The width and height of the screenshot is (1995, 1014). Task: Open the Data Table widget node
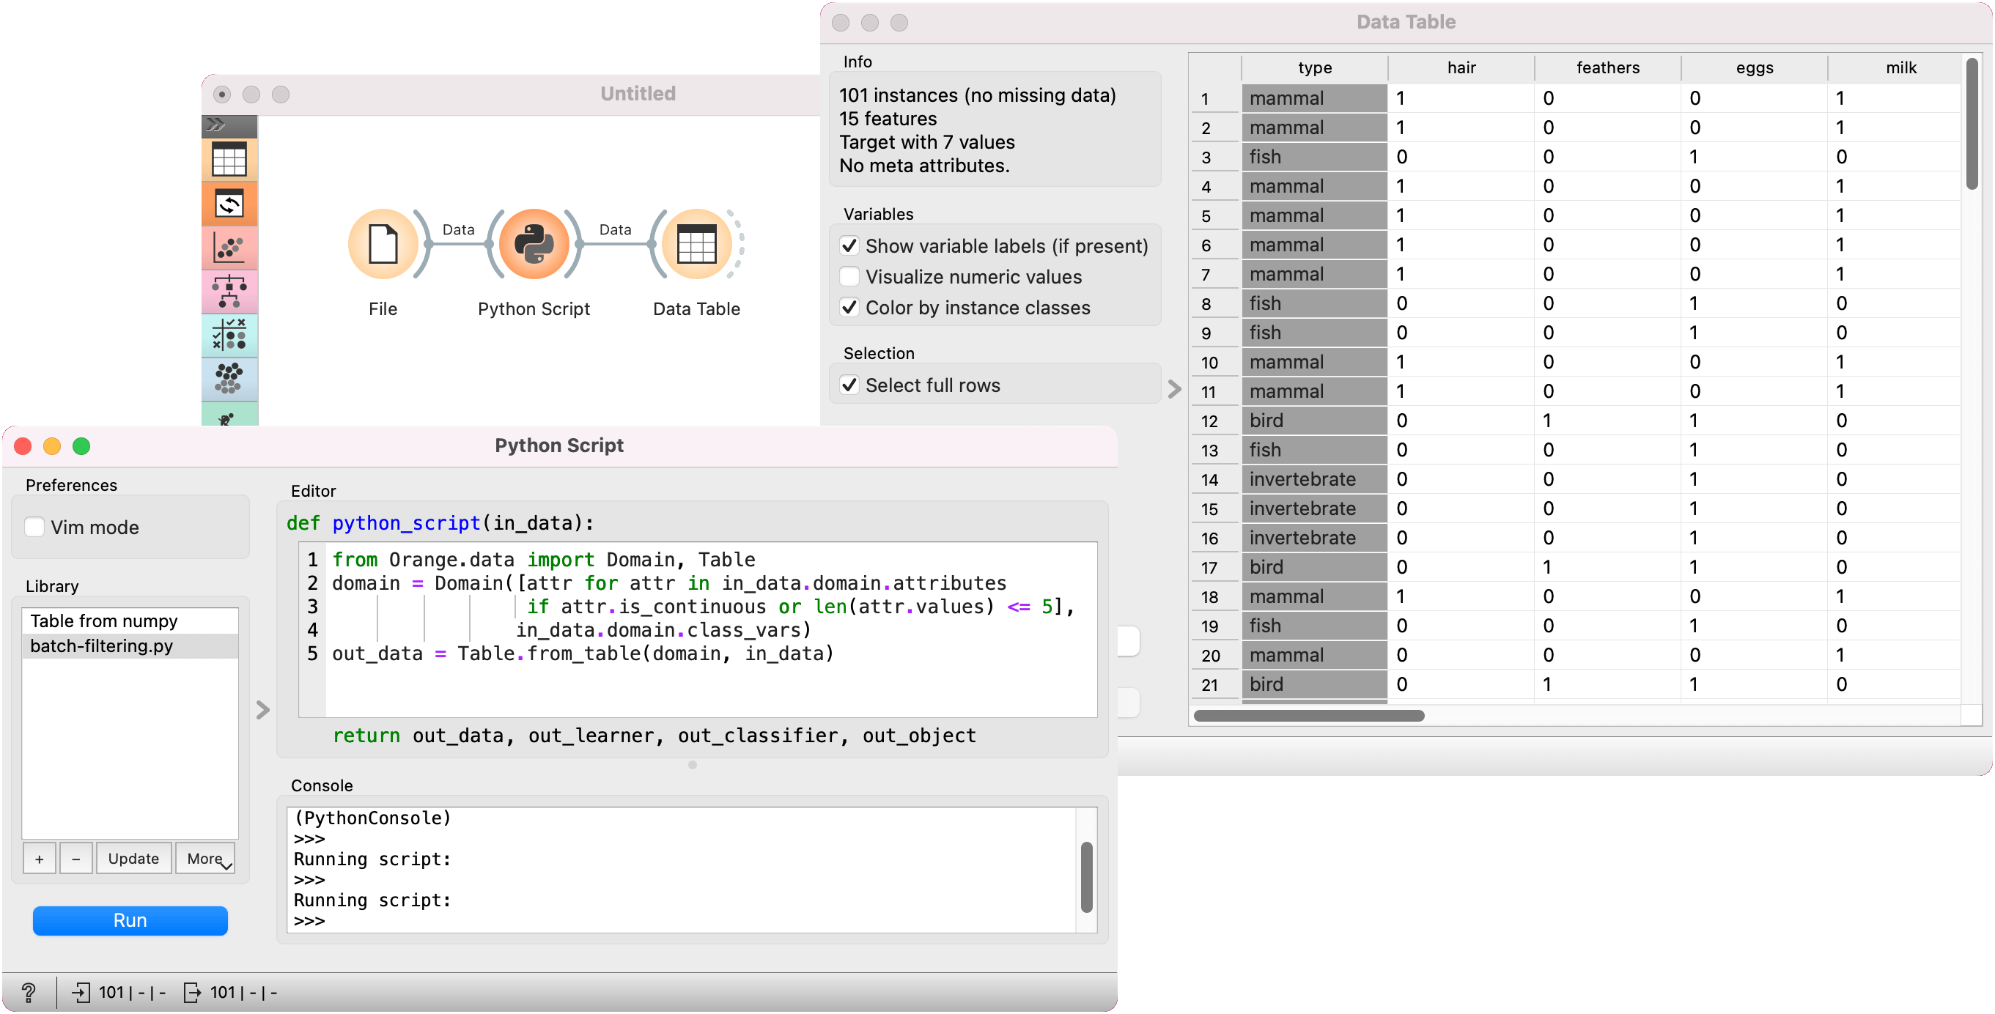pyautogui.click(x=696, y=245)
